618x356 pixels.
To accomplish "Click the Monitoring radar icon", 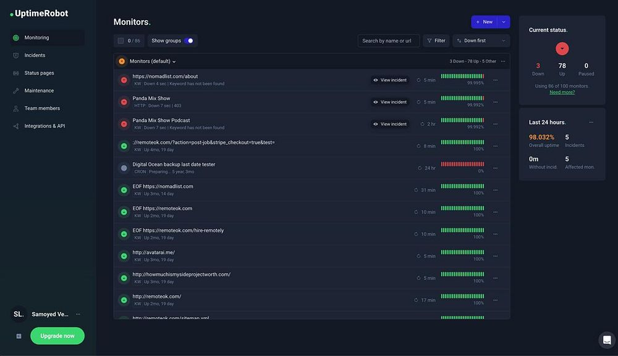I will 16,38.
